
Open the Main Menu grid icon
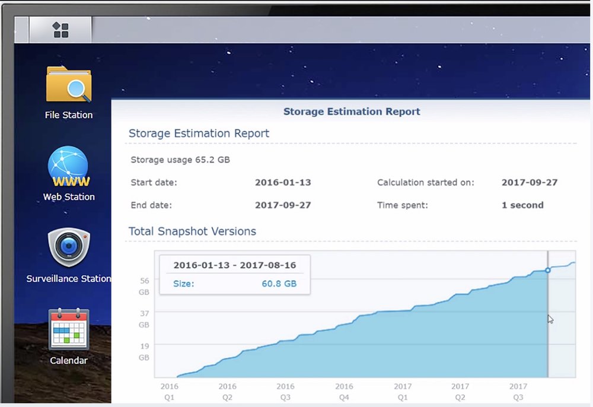[x=60, y=30]
